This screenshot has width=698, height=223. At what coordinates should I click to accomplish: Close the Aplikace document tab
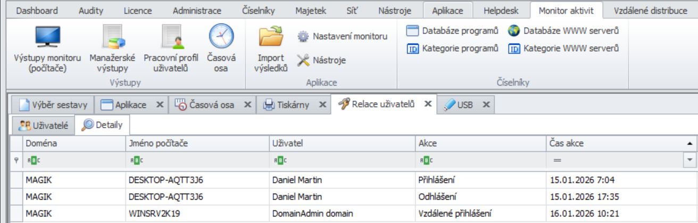click(160, 105)
